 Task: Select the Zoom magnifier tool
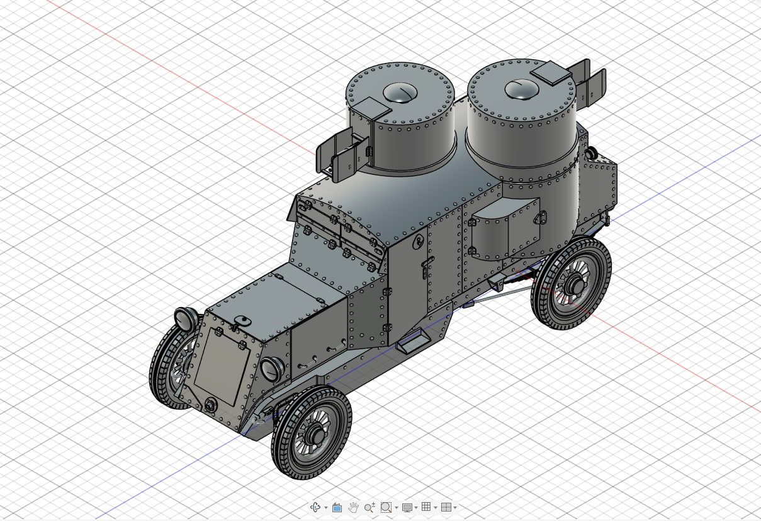click(x=369, y=507)
